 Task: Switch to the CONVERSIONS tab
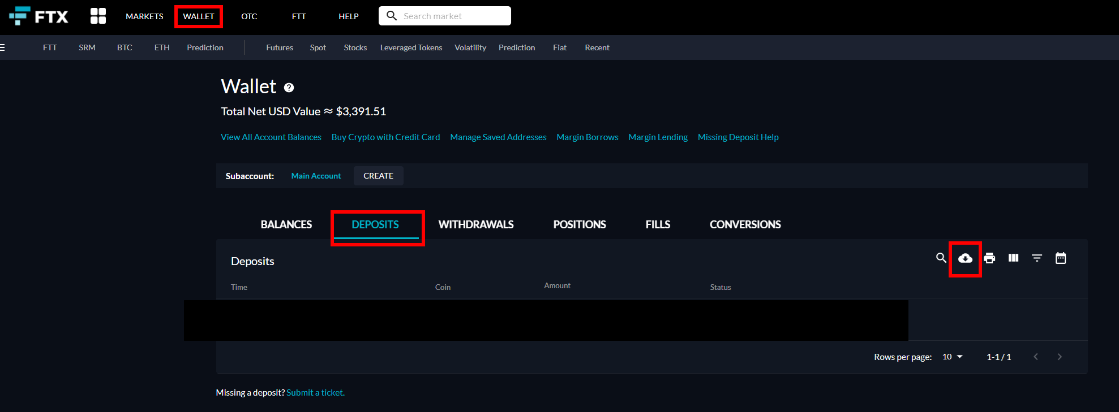click(745, 224)
